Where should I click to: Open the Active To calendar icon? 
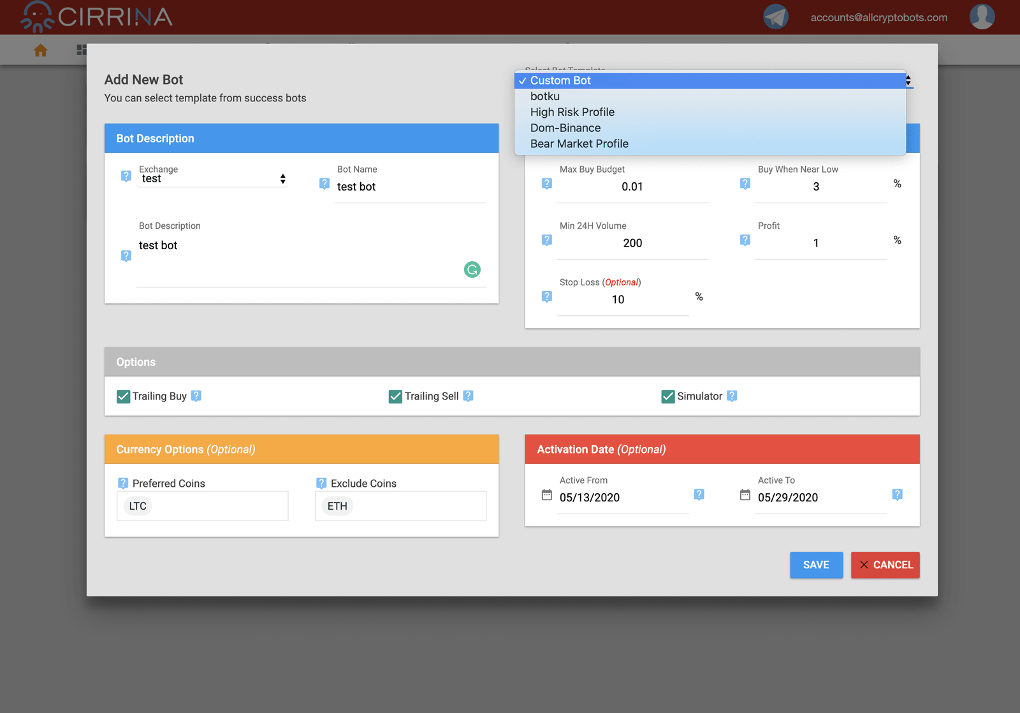click(745, 495)
